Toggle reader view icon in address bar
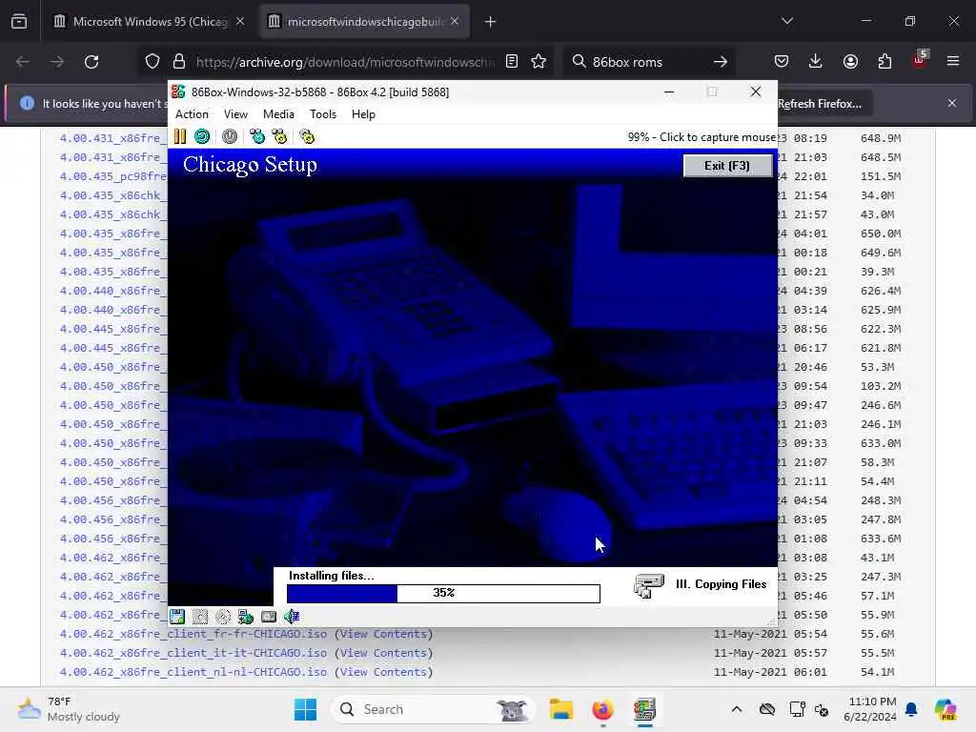The height and width of the screenshot is (732, 976). (x=512, y=62)
